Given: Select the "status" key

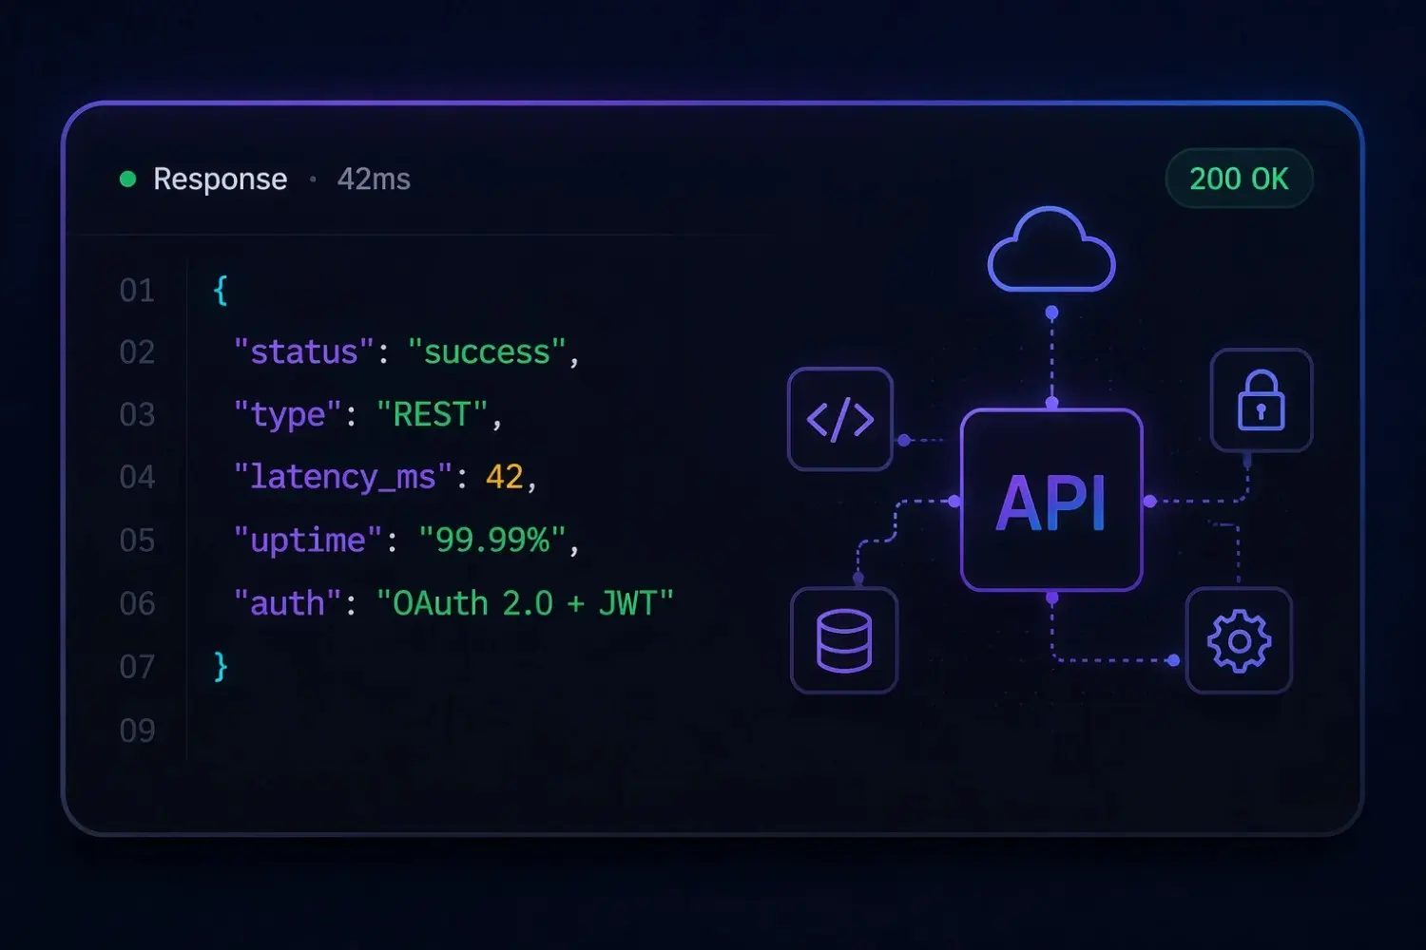Looking at the screenshot, I should coord(305,352).
